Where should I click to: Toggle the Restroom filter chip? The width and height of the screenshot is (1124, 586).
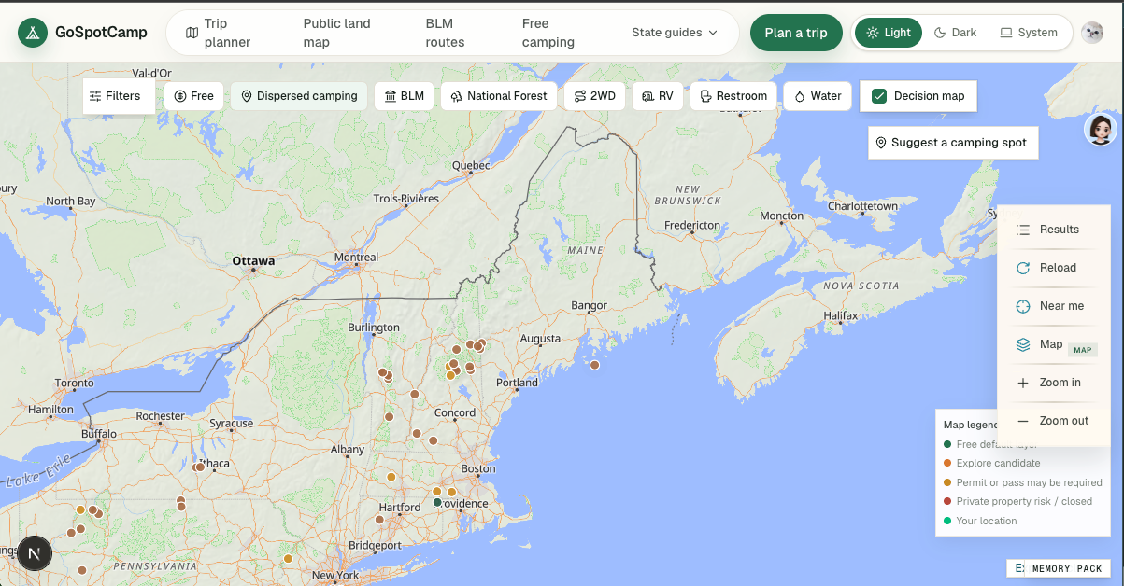click(733, 96)
